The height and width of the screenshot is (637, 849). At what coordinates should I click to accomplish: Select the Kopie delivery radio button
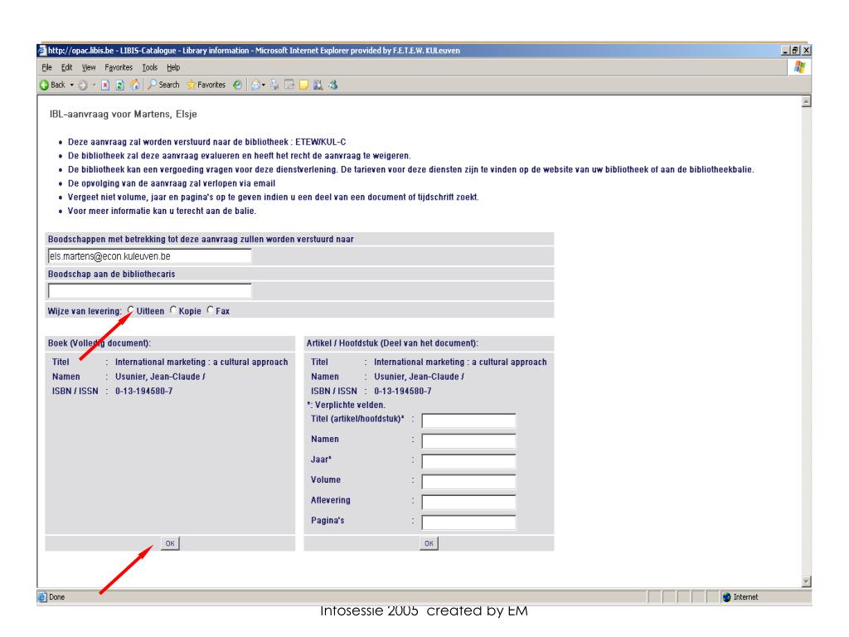(173, 310)
